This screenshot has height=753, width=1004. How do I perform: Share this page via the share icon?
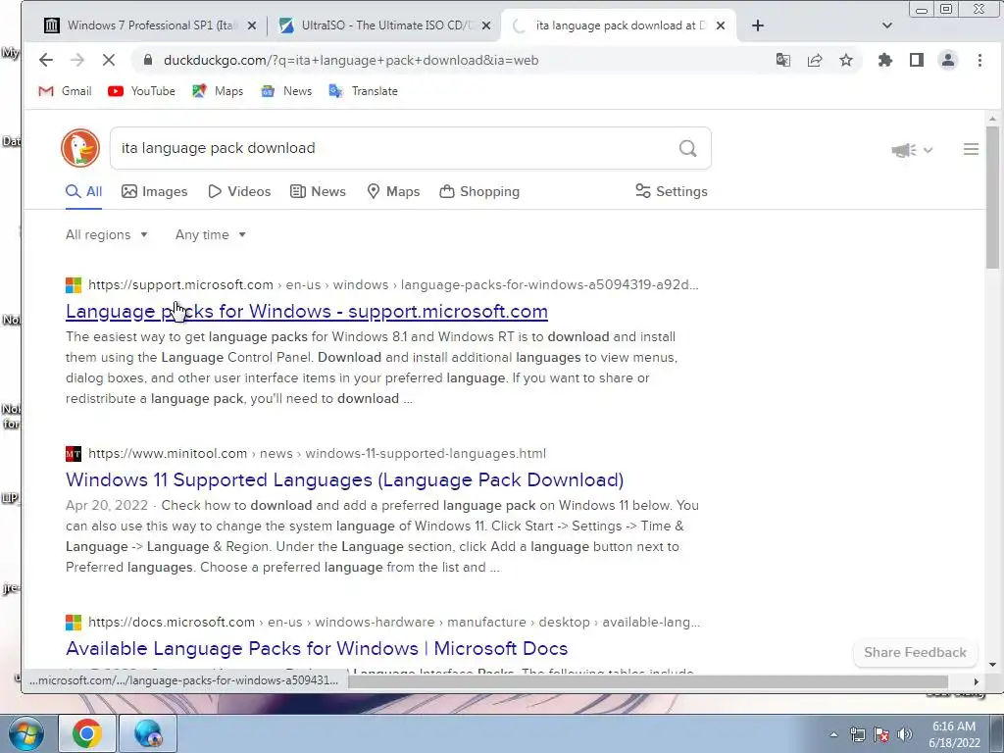point(815,60)
